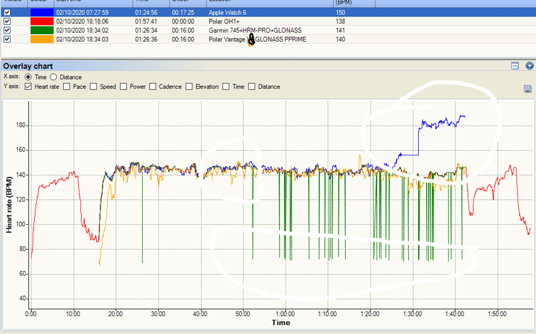Click the 20:00 tick on the time axis
This screenshot has width=536, height=334.
pyautogui.click(x=115, y=314)
